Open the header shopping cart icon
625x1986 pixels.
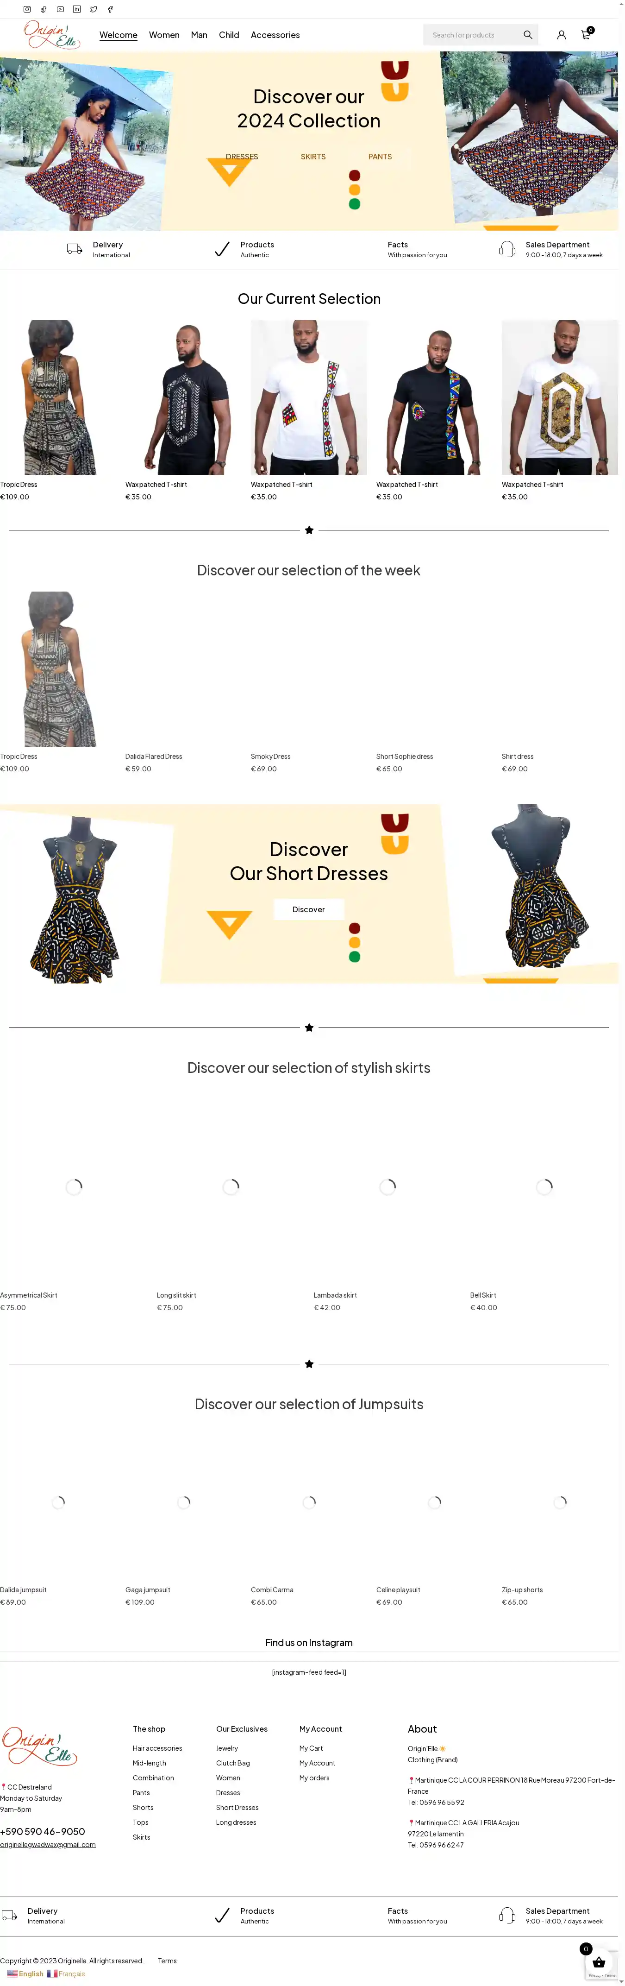point(587,34)
